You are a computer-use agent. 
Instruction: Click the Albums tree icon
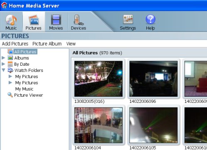(10, 58)
